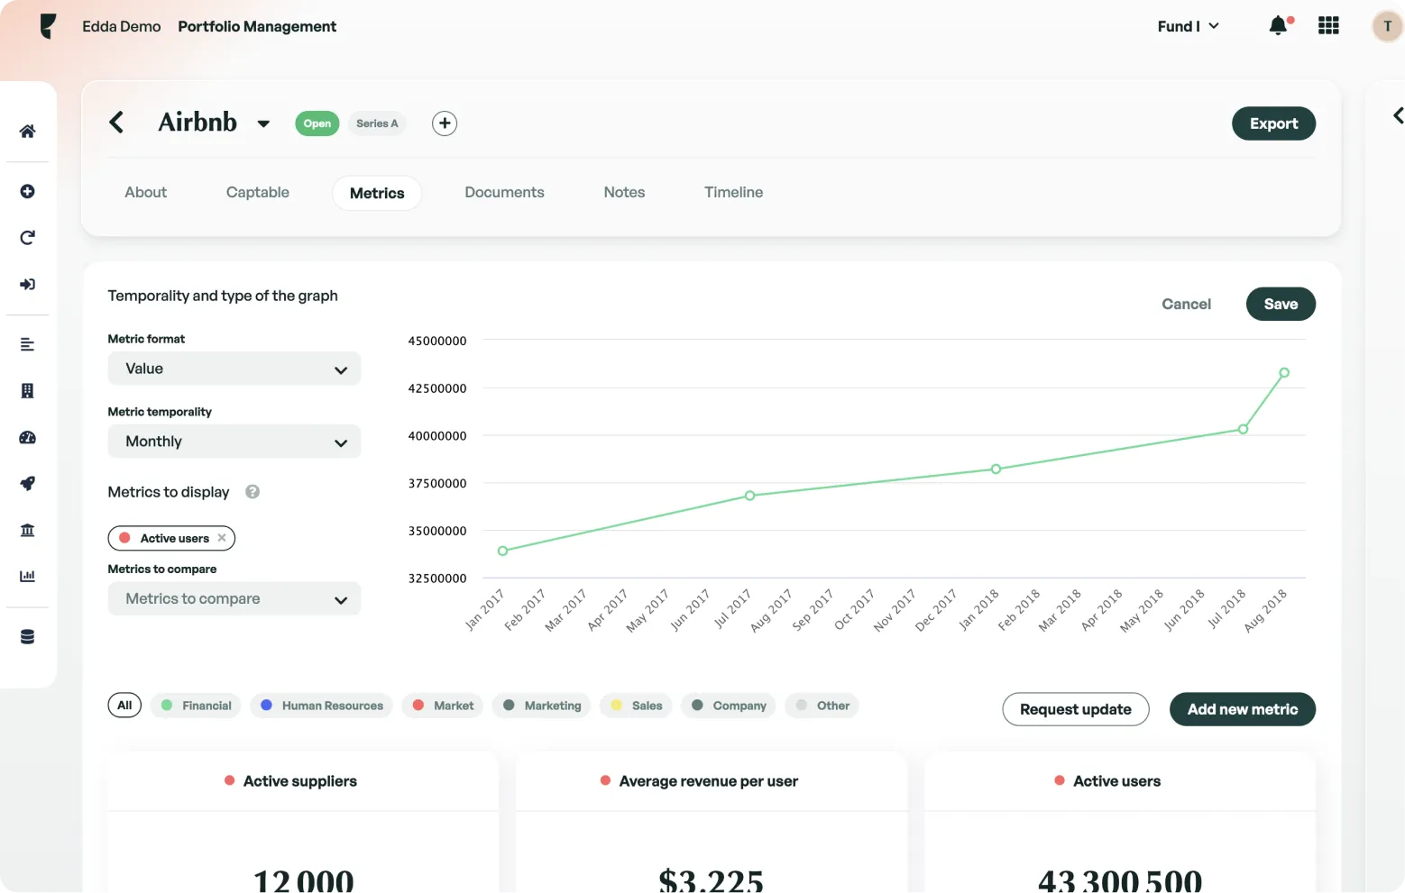Open the Notes tab

624,192
